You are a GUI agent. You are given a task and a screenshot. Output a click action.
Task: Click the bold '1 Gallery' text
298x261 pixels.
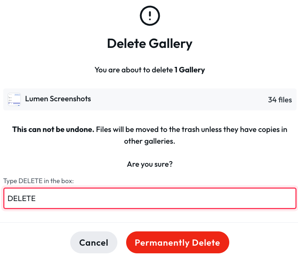190,70
